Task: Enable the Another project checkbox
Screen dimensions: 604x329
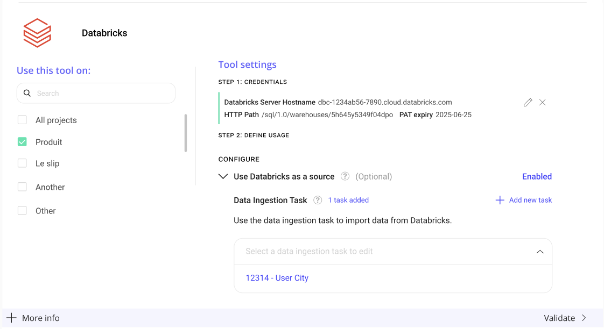Action: (22, 187)
